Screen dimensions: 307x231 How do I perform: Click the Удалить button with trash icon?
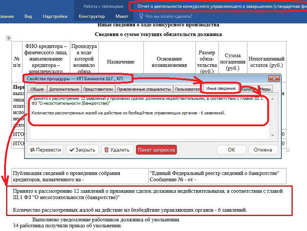(117, 150)
